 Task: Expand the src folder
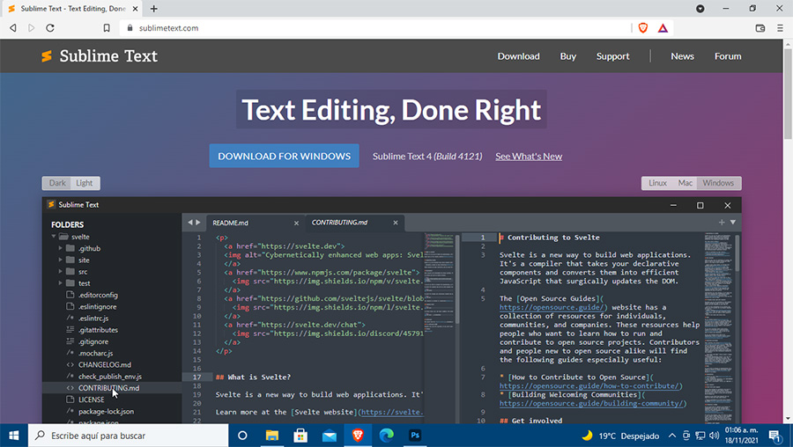pyautogui.click(x=60, y=271)
